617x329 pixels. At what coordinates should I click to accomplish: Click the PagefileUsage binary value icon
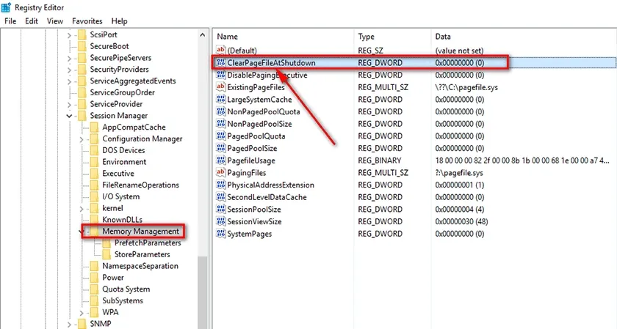point(221,160)
